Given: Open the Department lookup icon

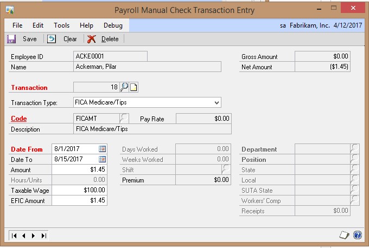Looking at the screenshot, I should (x=355, y=149).
